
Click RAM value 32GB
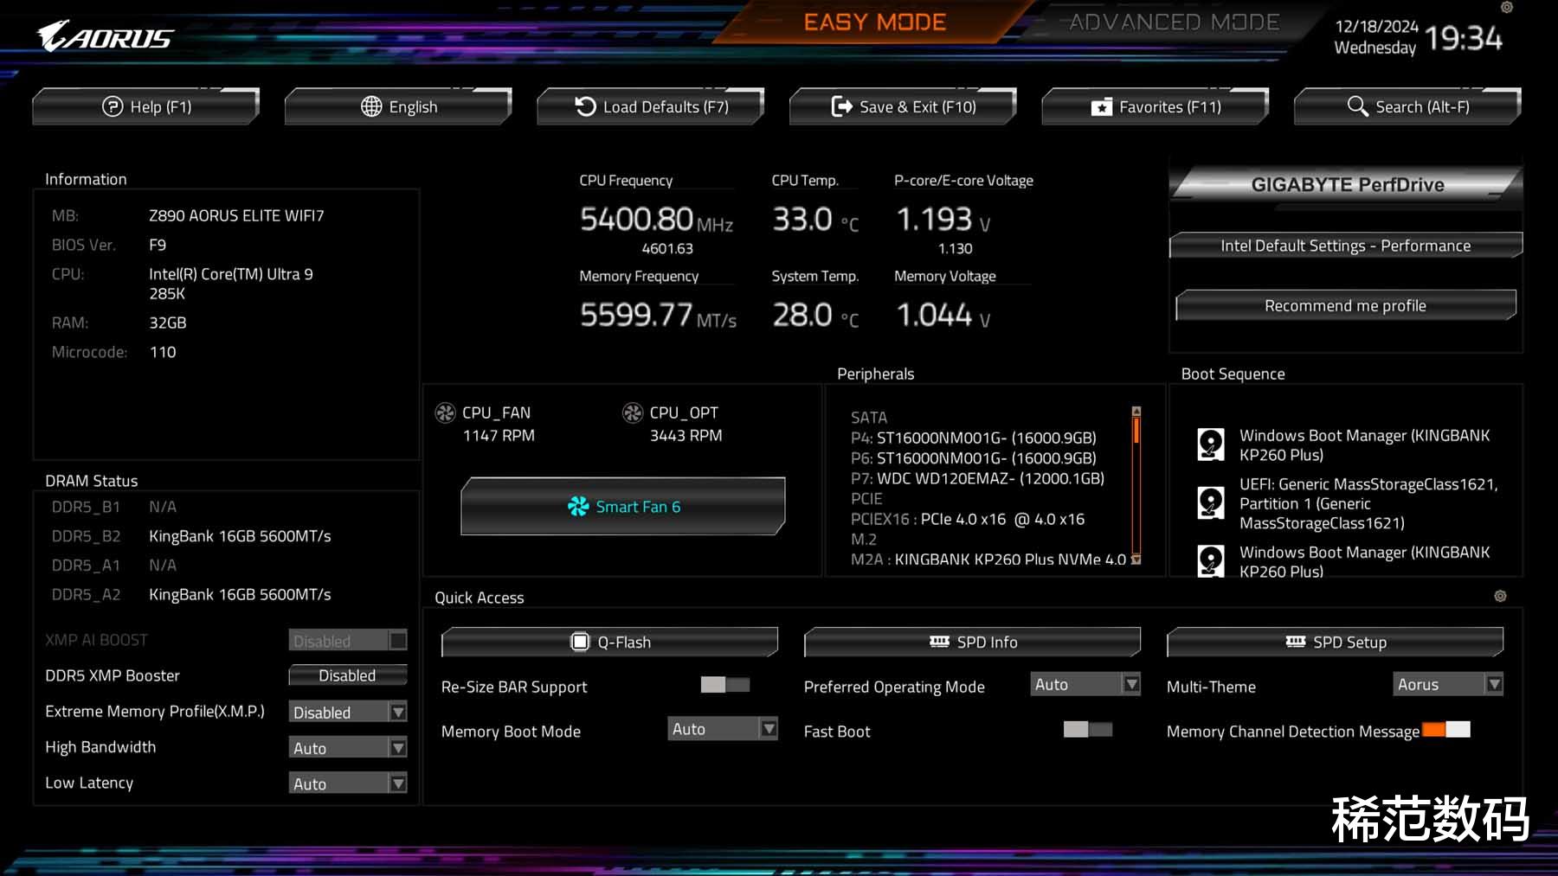(x=168, y=323)
